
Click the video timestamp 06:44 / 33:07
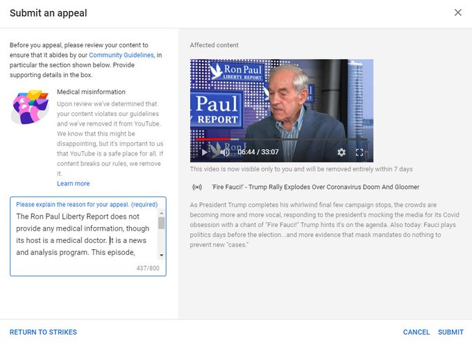click(x=258, y=152)
